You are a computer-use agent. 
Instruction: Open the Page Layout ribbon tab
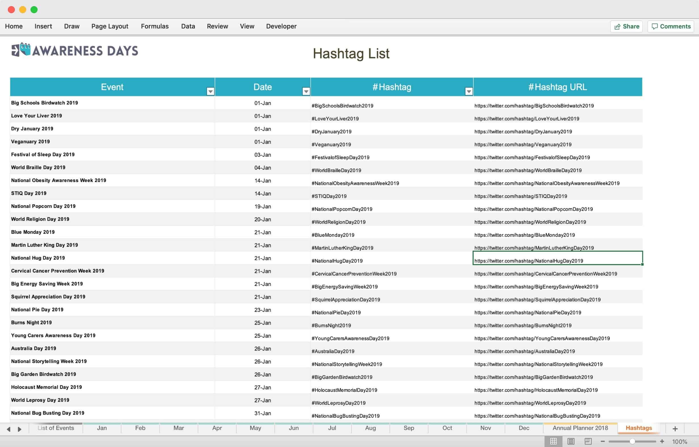(110, 26)
